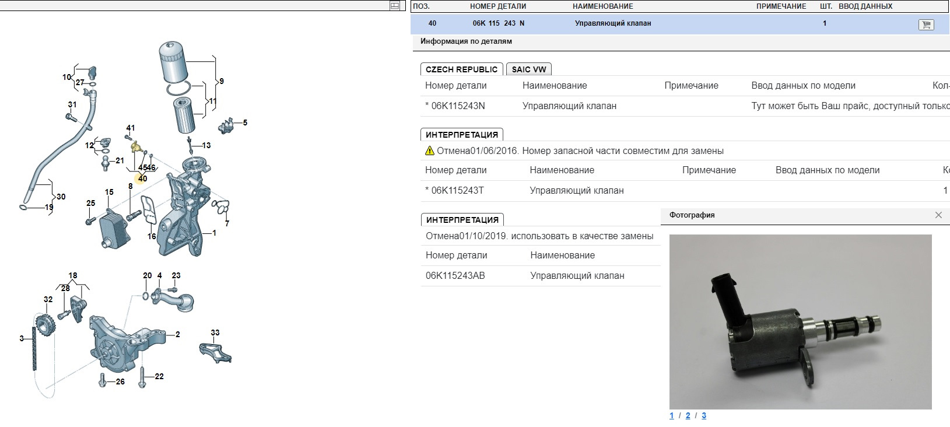This screenshot has height=427, width=950.
Task: Click diagram callout number 21
Action: (x=120, y=161)
